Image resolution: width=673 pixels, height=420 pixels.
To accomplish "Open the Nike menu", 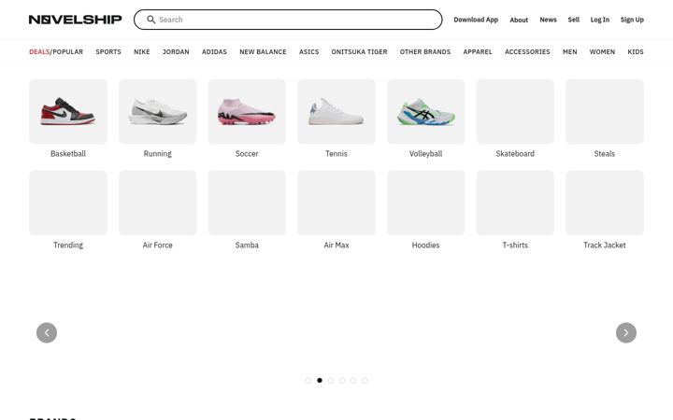I will click(x=142, y=52).
